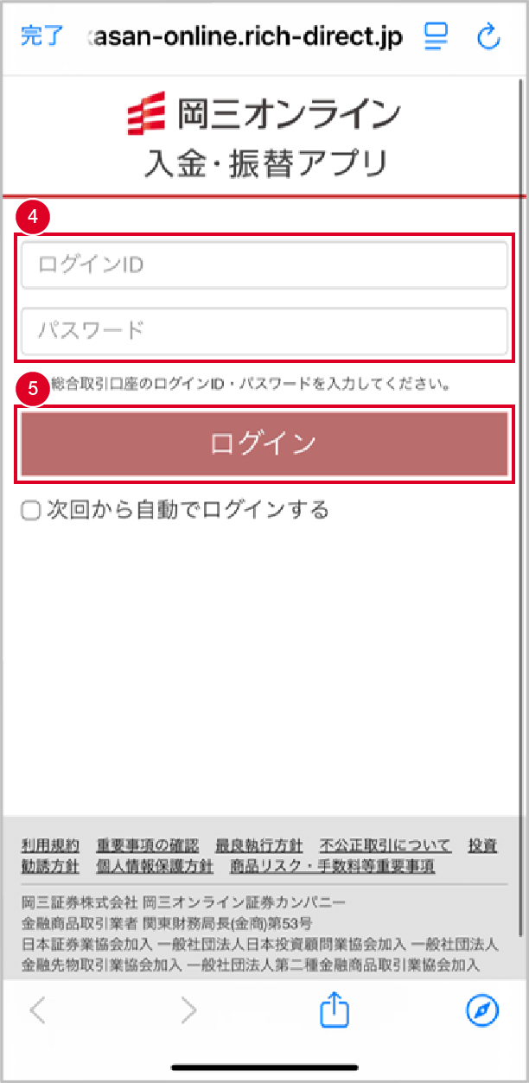The height and width of the screenshot is (1083, 529).
Task: Go back with the left chevron
Action: [38, 1010]
